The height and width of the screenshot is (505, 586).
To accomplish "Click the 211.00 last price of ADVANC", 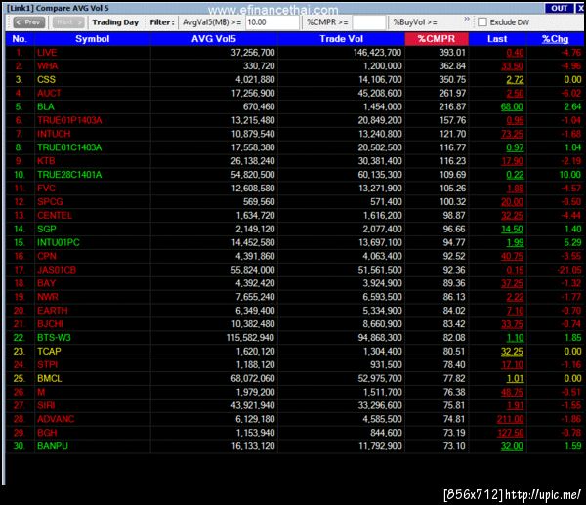I will (510, 419).
